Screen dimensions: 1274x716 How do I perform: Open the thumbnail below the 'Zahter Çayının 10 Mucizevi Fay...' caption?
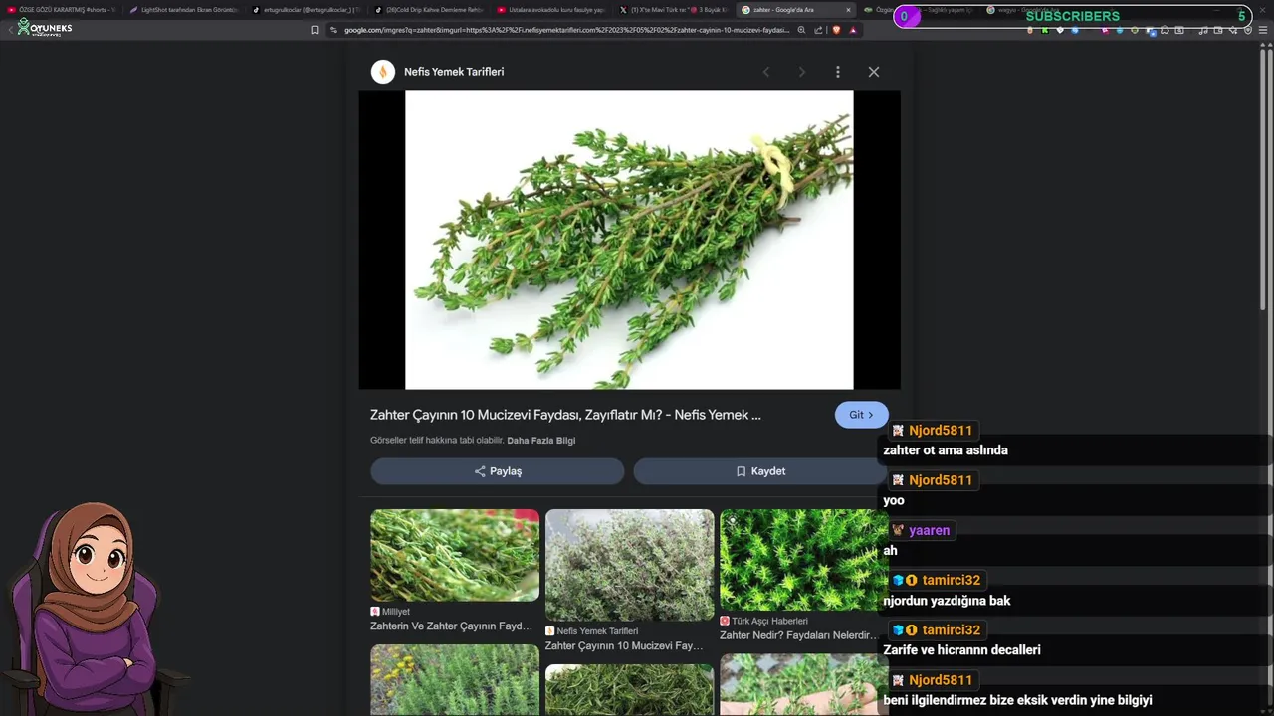tap(630, 690)
